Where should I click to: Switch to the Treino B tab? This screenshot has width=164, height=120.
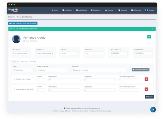pos(24,62)
